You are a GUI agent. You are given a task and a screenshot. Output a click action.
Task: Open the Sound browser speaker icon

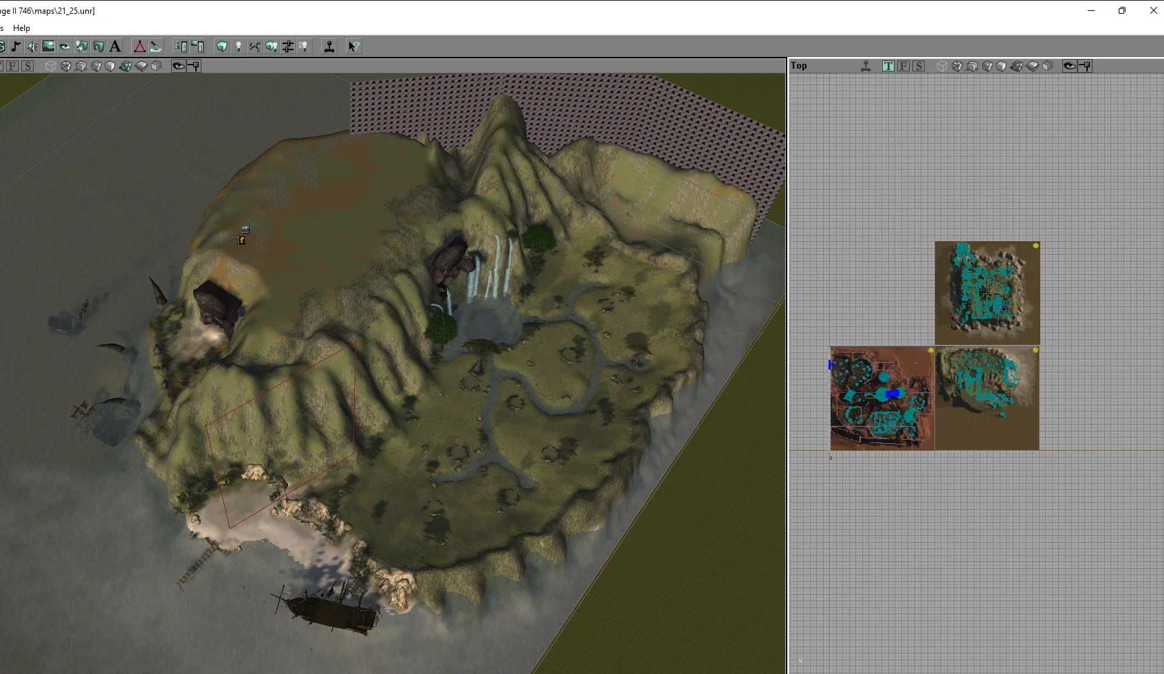pyautogui.click(x=32, y=47)
